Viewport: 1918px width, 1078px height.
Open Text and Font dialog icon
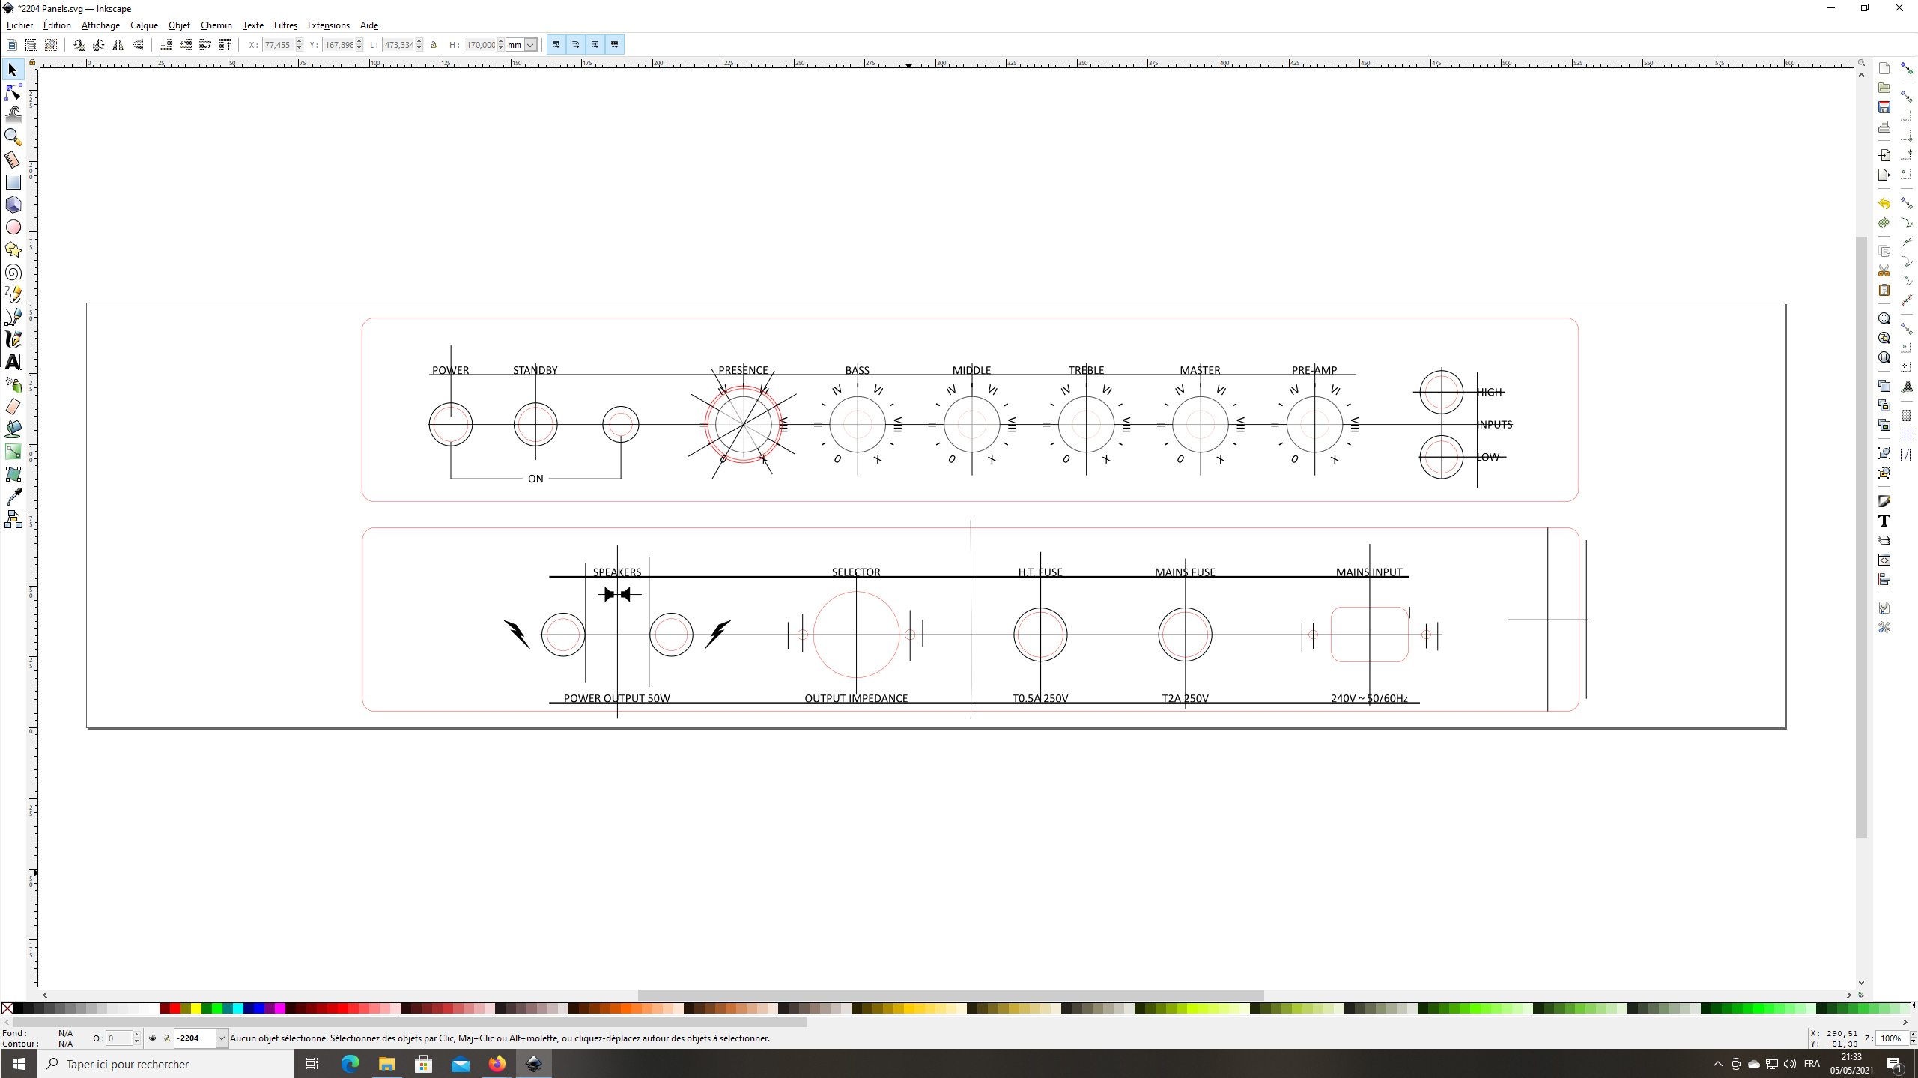click(x=1884, y=521)
